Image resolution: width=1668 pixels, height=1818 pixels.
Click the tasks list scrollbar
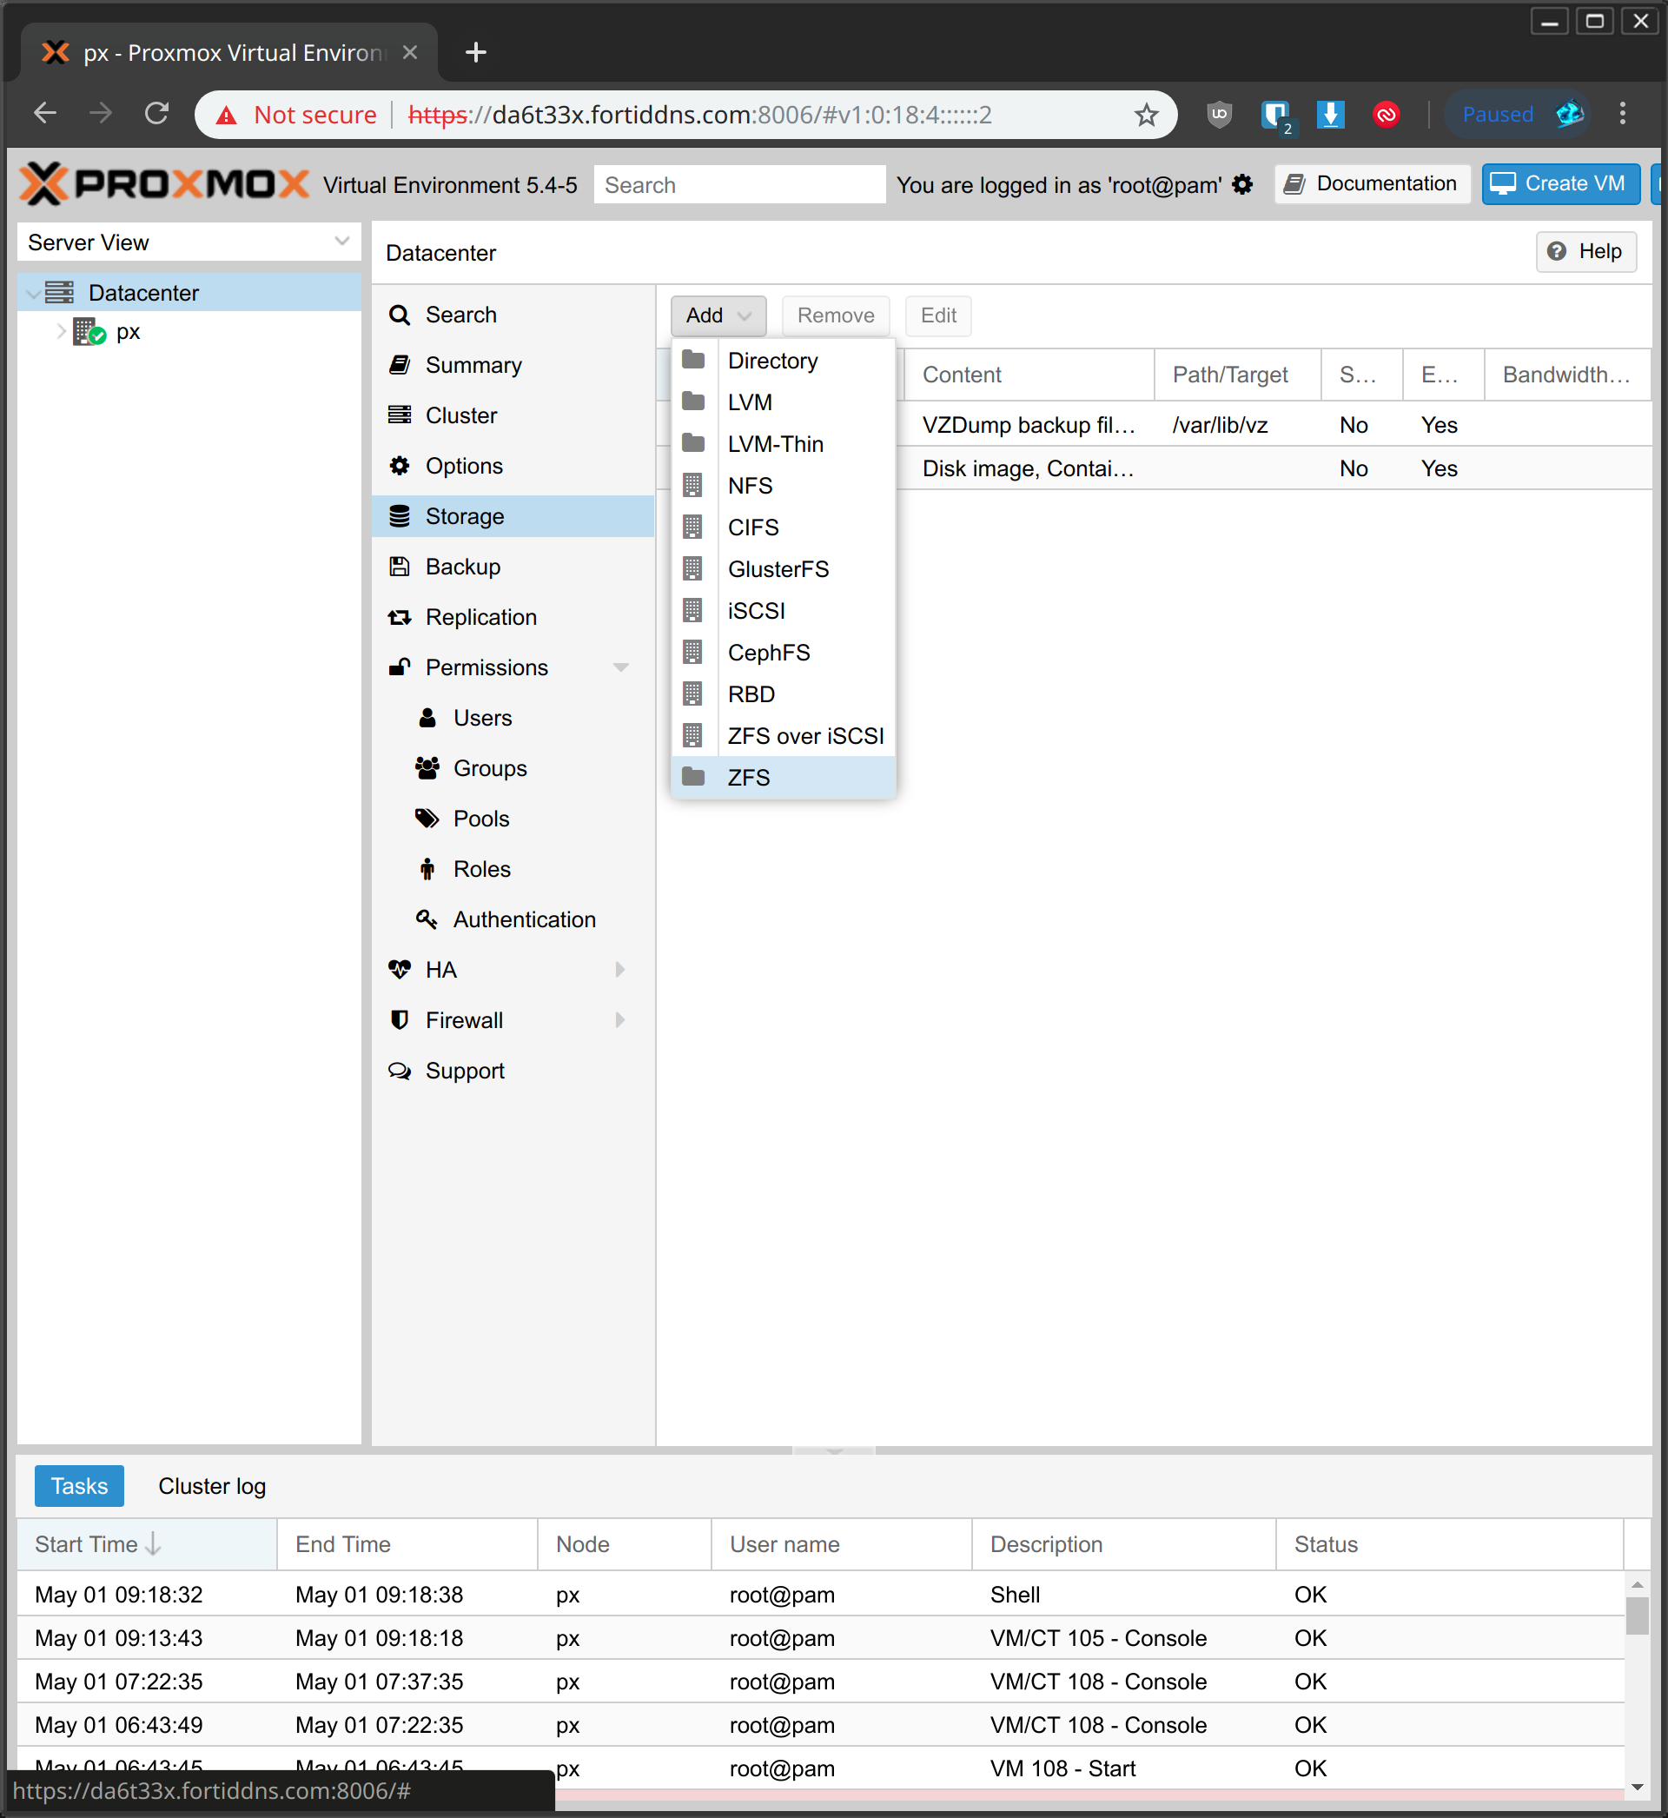pyautogui.click(x=1637, y=1615)
